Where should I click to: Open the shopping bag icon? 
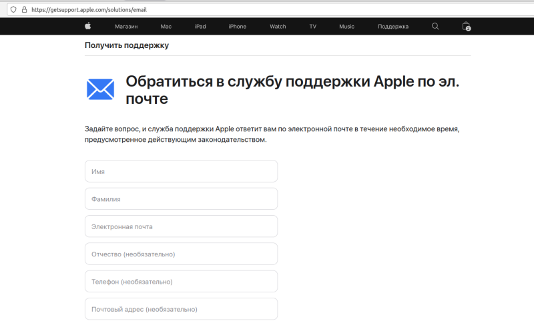click(x=466, y=26)
